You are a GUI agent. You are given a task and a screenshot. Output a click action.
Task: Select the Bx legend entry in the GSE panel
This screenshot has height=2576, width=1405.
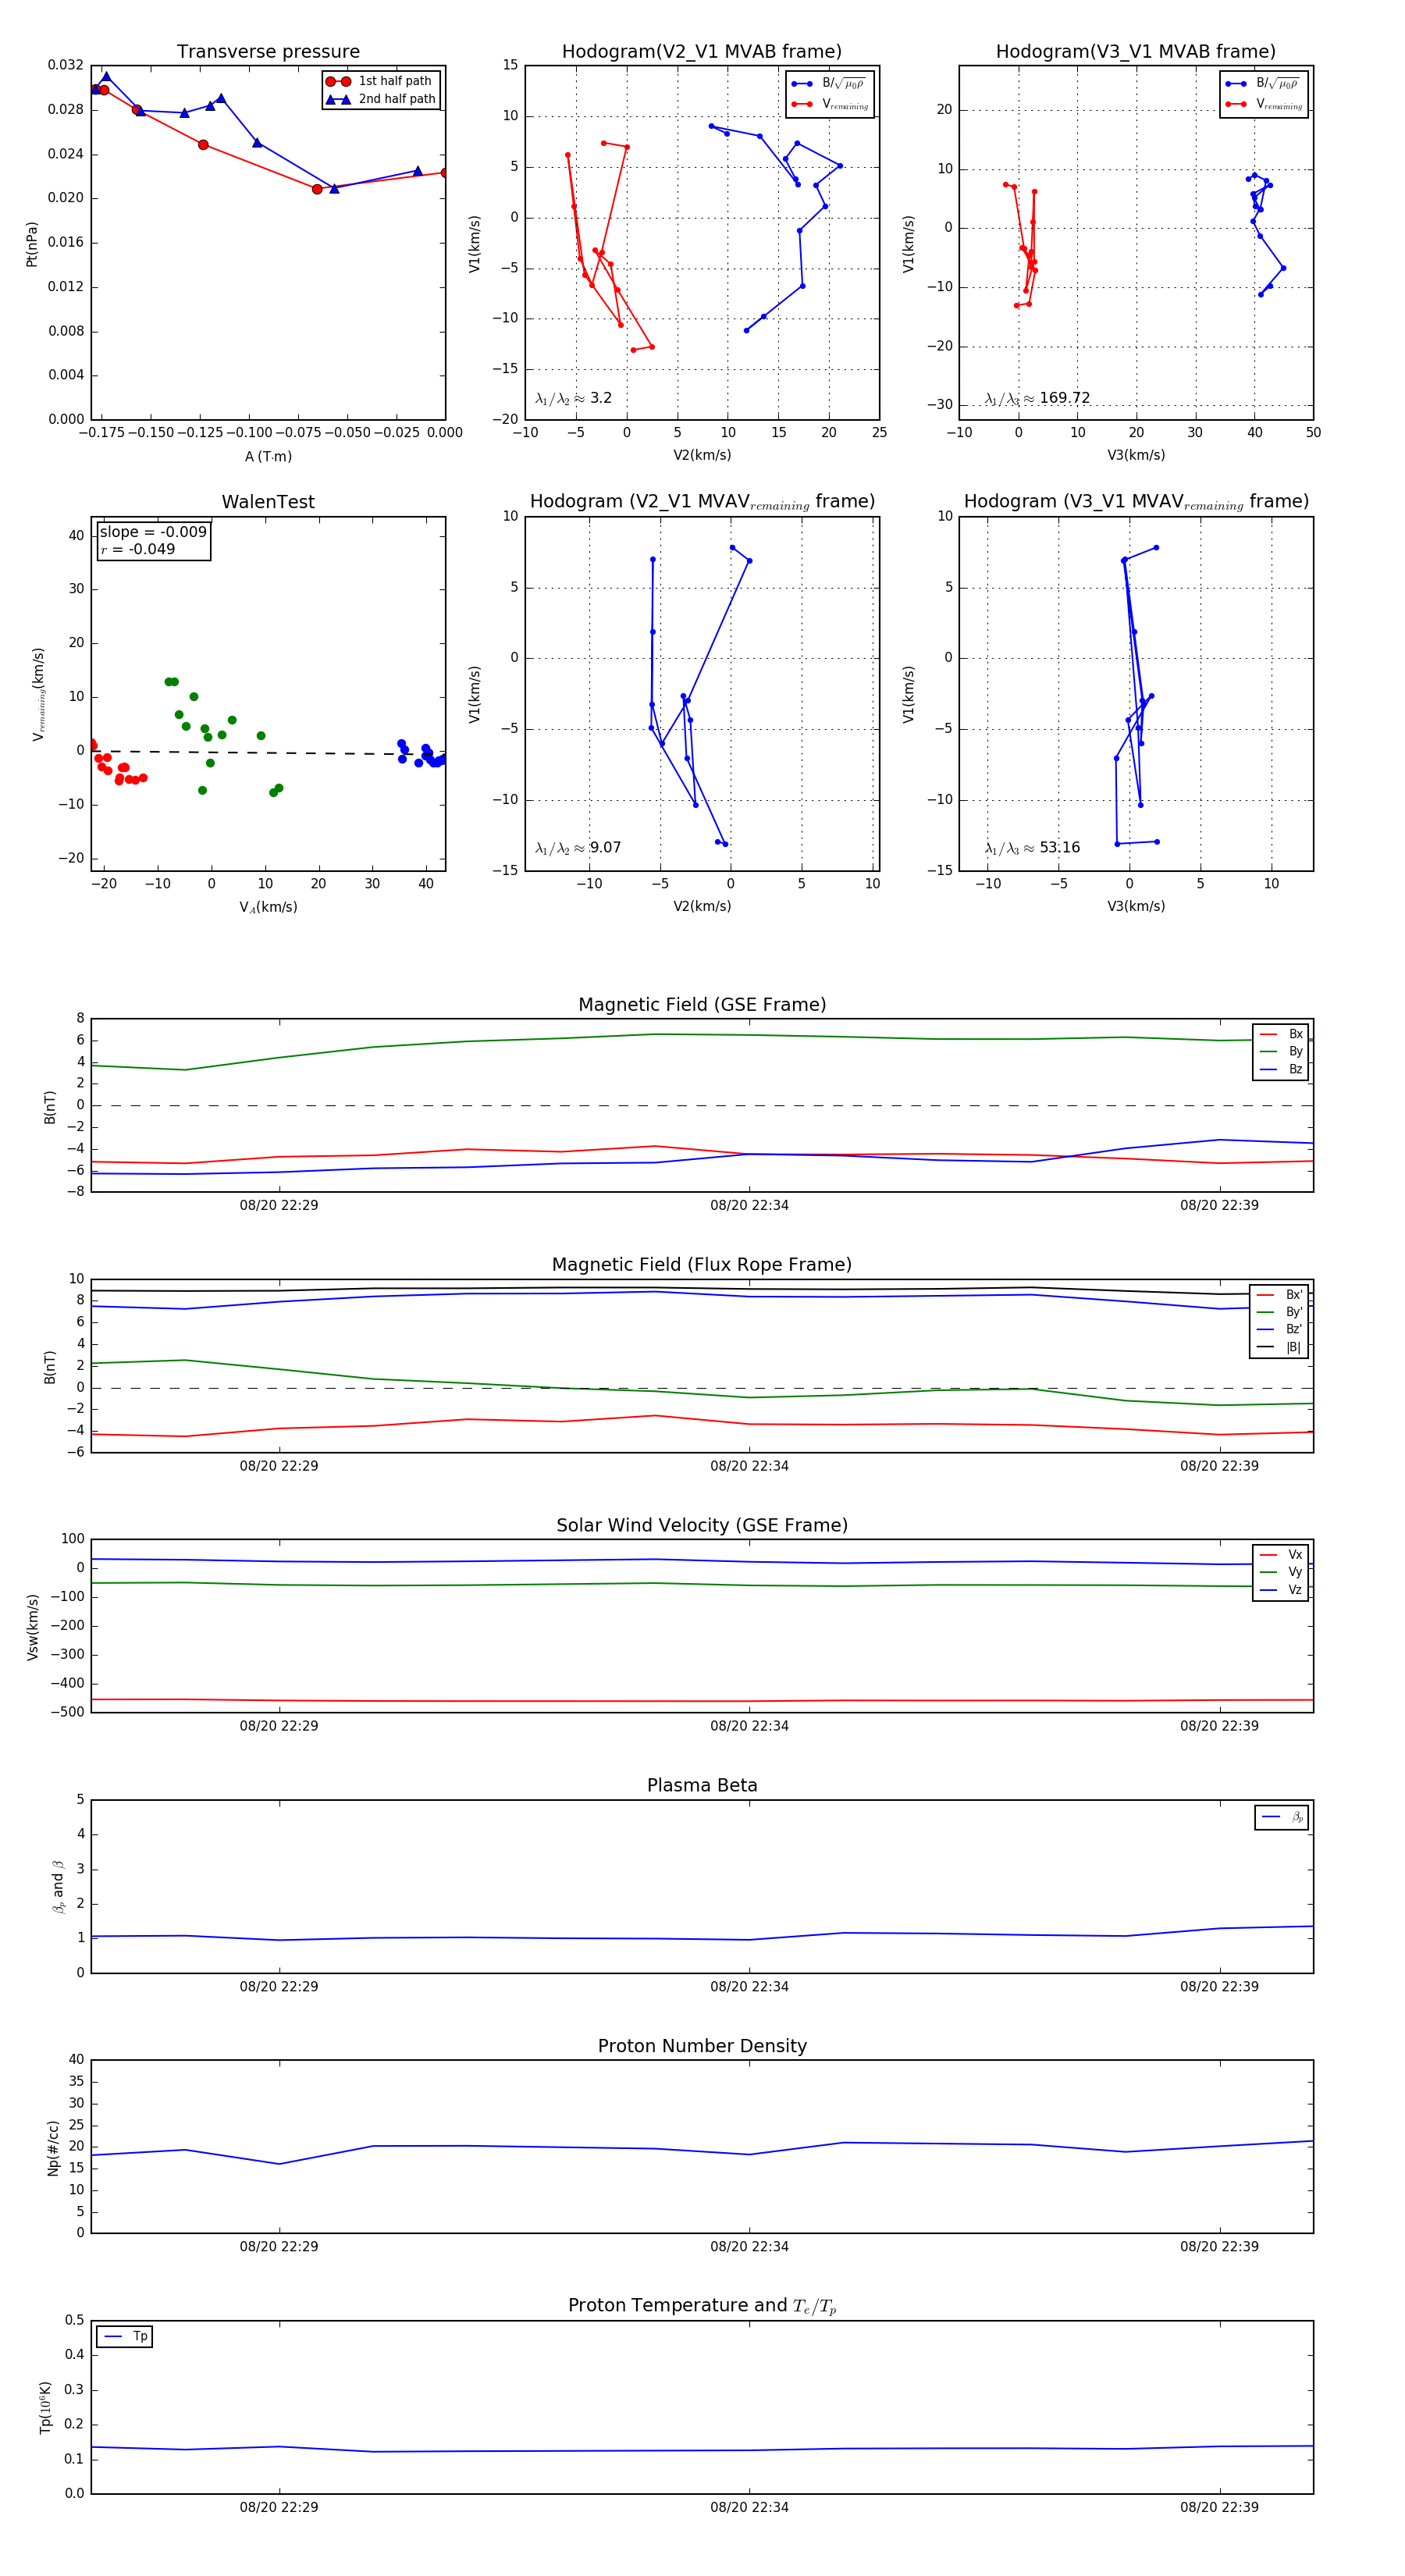[x=1281, y=1034]
